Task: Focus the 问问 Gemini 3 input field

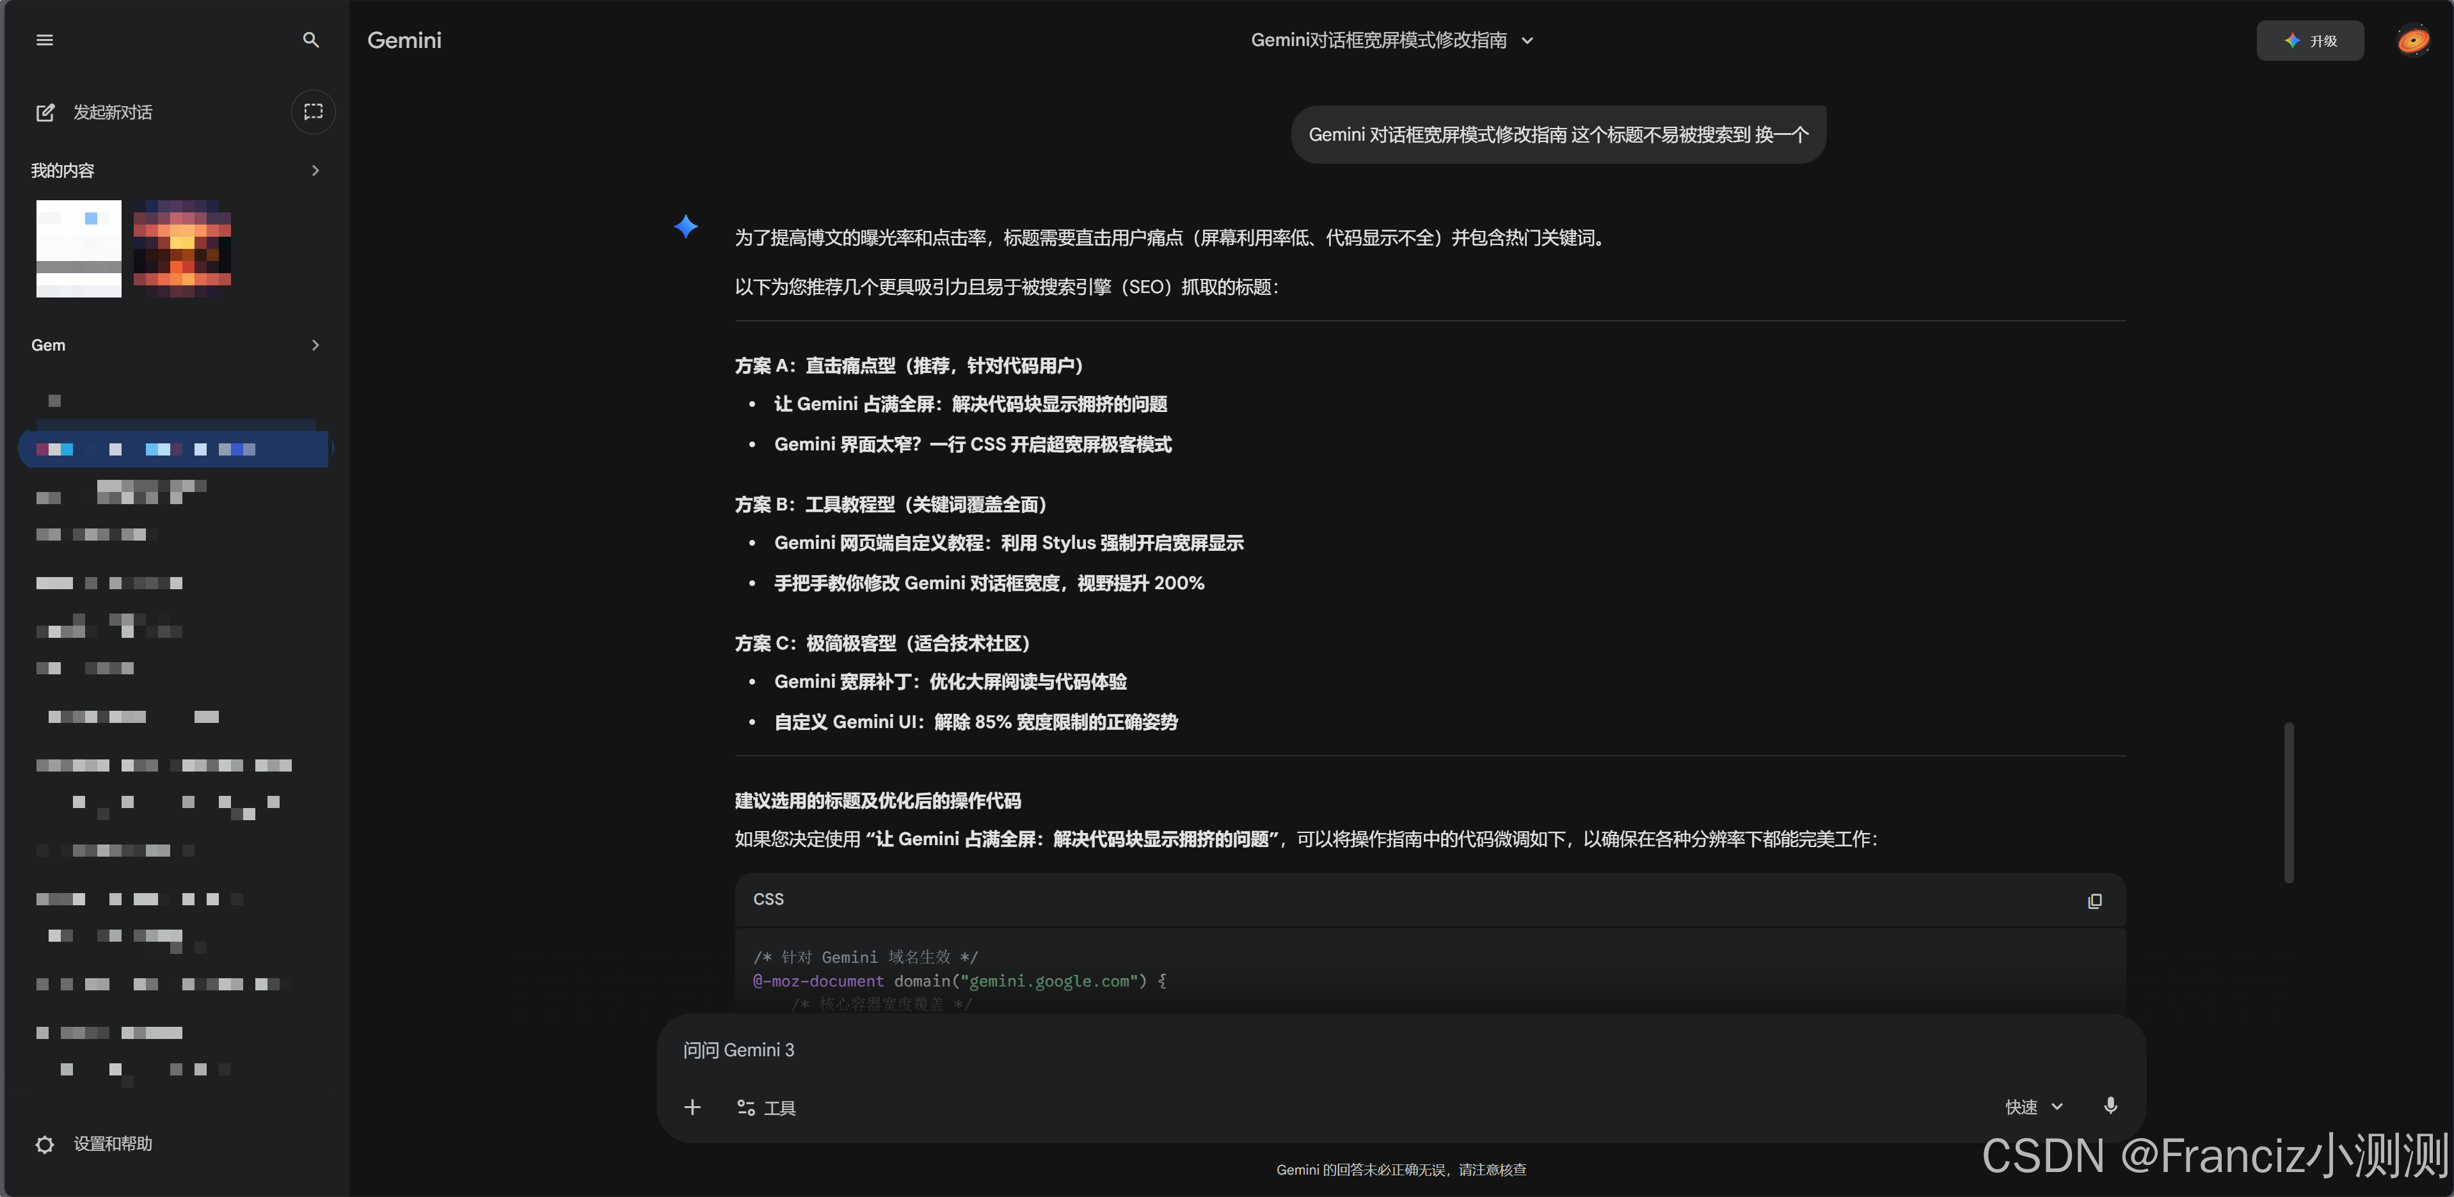Action: 1334,1050
